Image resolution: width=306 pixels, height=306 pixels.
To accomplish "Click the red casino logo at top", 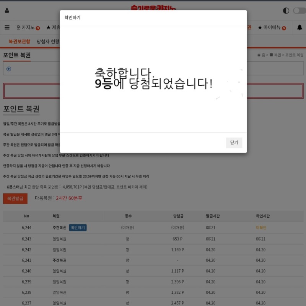I will [x=153, y=7].
